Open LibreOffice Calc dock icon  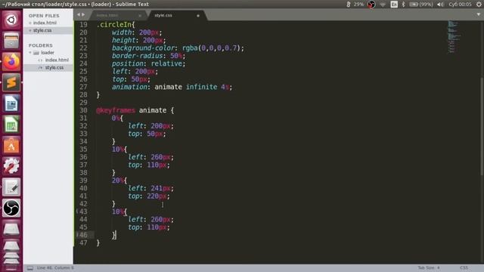click(11, 124)
